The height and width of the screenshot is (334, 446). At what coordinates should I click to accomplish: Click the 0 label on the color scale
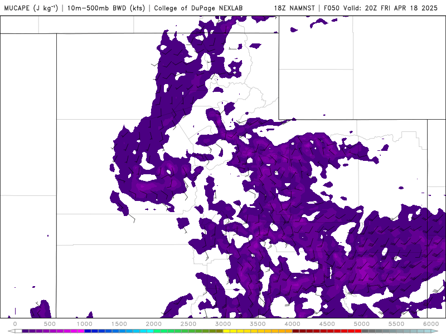point(15,324)
